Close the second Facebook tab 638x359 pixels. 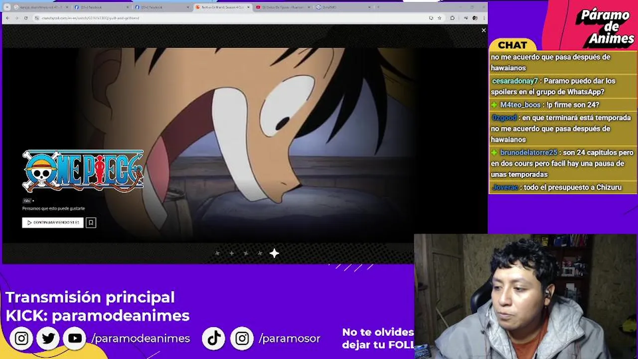click(x=188, y=7)
